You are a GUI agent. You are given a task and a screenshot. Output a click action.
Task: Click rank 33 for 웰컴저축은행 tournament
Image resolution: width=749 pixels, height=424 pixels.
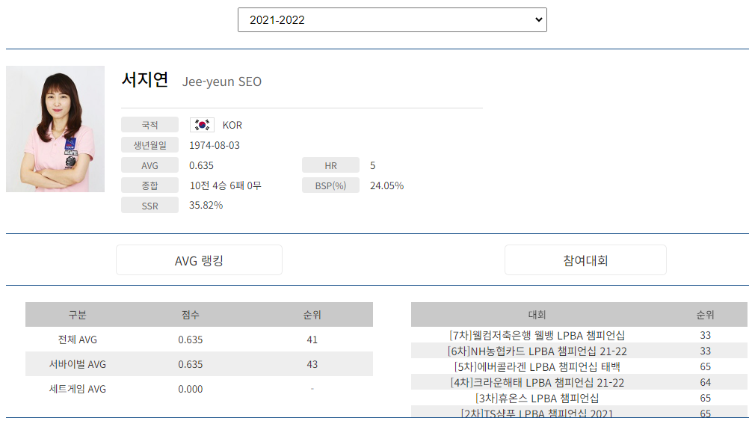(x=706, y=335)
